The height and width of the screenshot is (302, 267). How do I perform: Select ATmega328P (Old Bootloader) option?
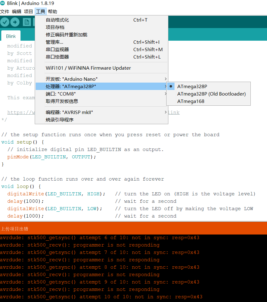coord(208,94)
